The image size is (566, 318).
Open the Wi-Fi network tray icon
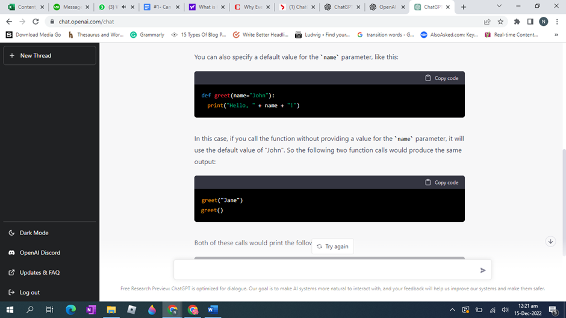coord(493,310)
